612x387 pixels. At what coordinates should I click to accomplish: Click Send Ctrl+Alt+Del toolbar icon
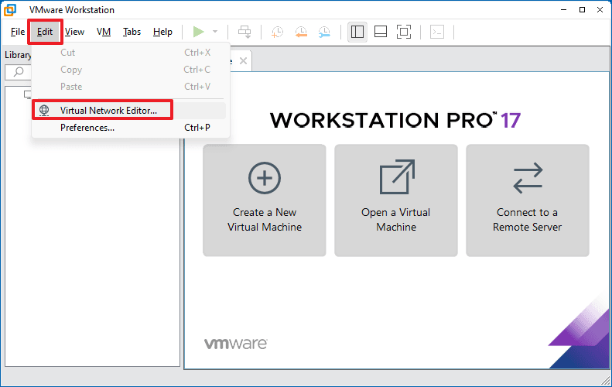[x=245, y=32]
